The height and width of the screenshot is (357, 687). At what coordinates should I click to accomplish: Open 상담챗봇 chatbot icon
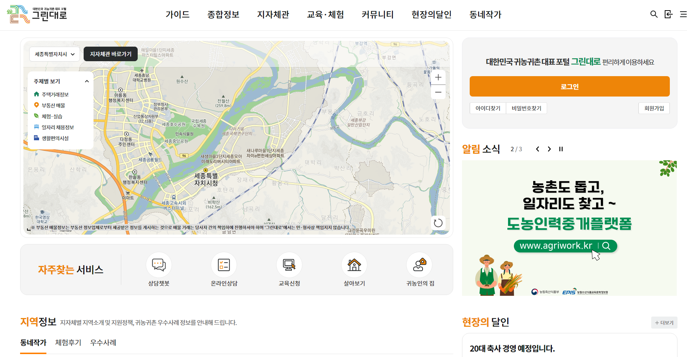pos(159,265)
